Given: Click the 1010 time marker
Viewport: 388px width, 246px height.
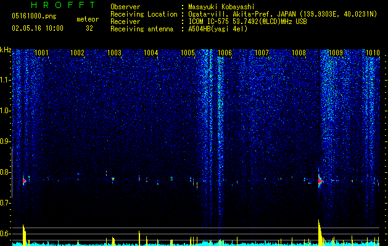Looking at the screenshot, I should click(x=373, y=53).
